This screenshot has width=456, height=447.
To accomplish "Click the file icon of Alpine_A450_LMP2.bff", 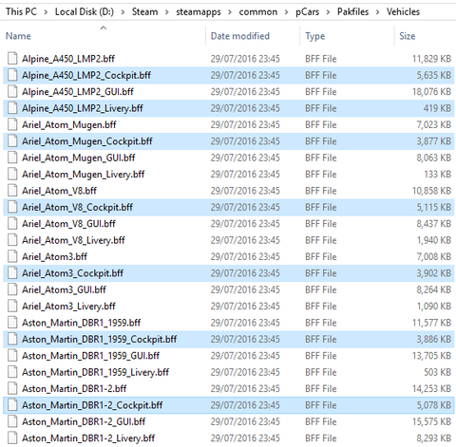I will [x=12, y=59].
